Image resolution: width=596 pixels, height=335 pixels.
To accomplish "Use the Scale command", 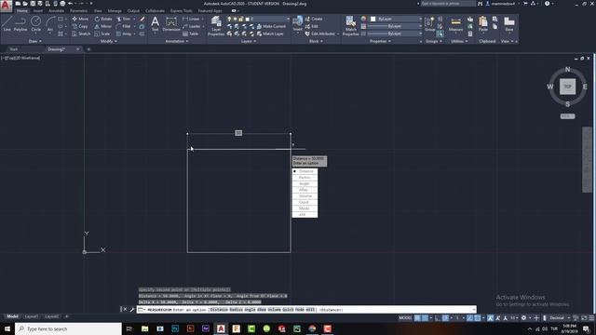I will click(102, 33).
